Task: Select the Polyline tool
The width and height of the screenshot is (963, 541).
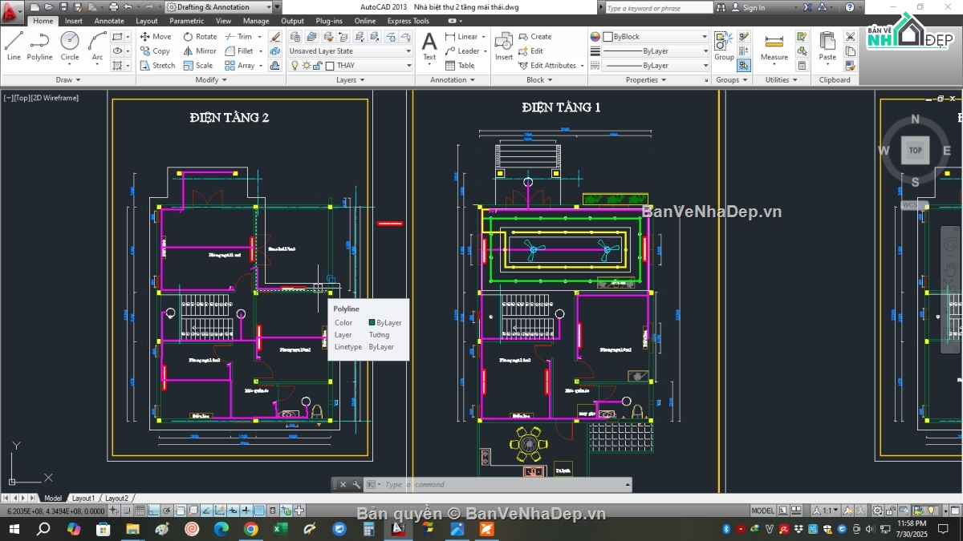Action: click(39, 46)
